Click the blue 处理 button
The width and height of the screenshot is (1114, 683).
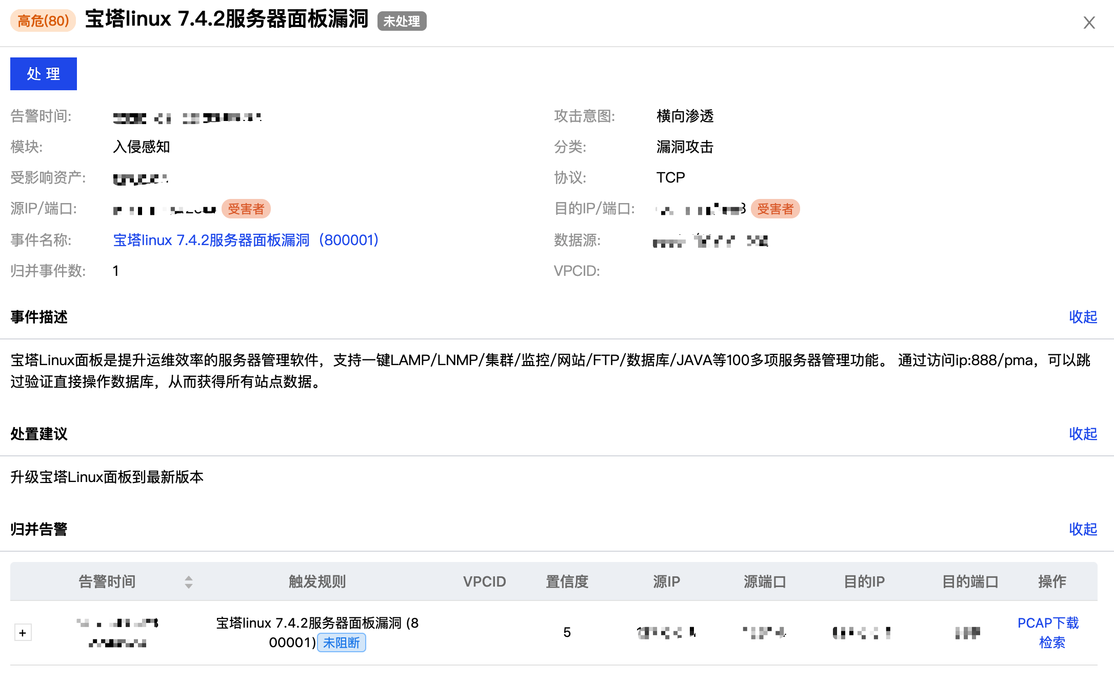[44, 74]
